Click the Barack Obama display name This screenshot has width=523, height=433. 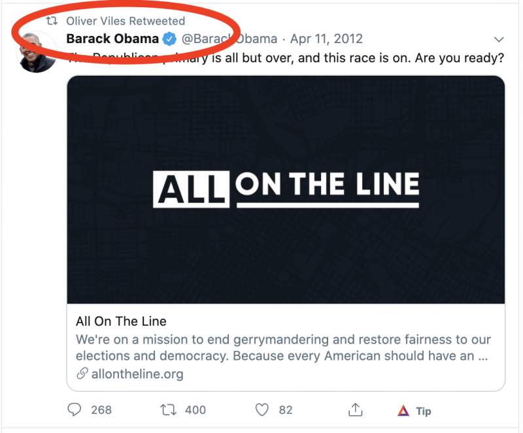[112, 39]
